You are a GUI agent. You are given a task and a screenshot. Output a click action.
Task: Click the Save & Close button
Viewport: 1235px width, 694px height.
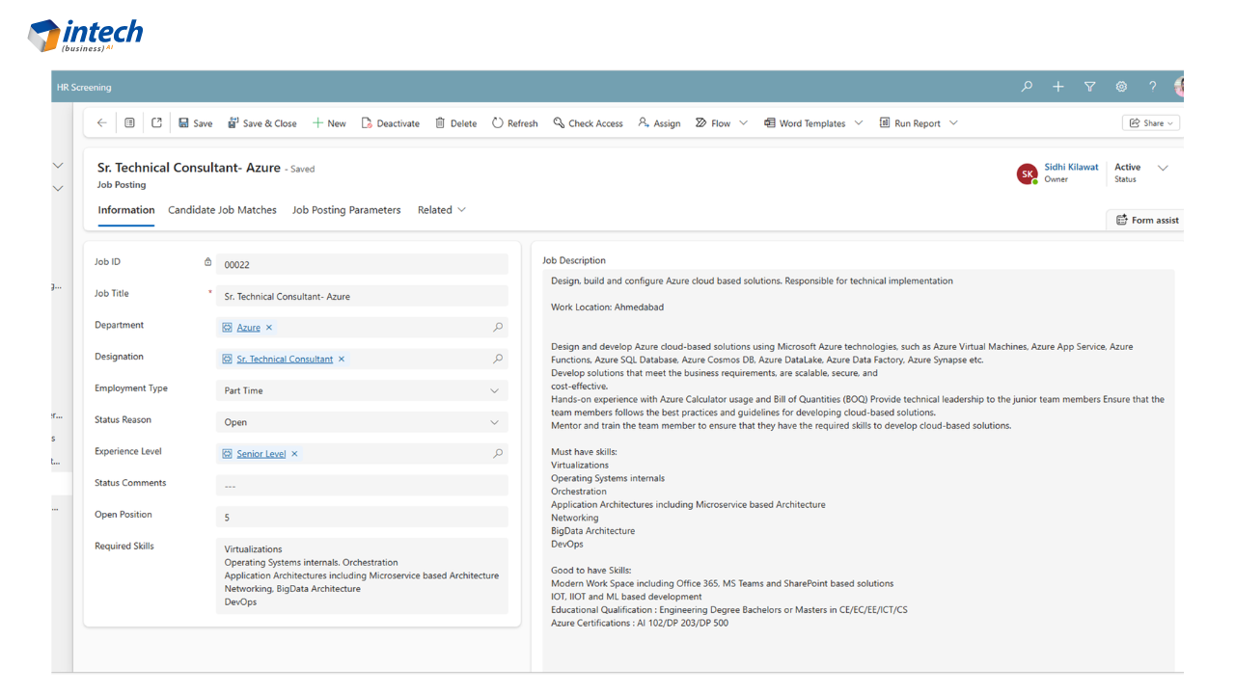(261, 123)
